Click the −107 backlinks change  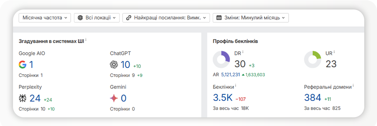pos(240,99)
